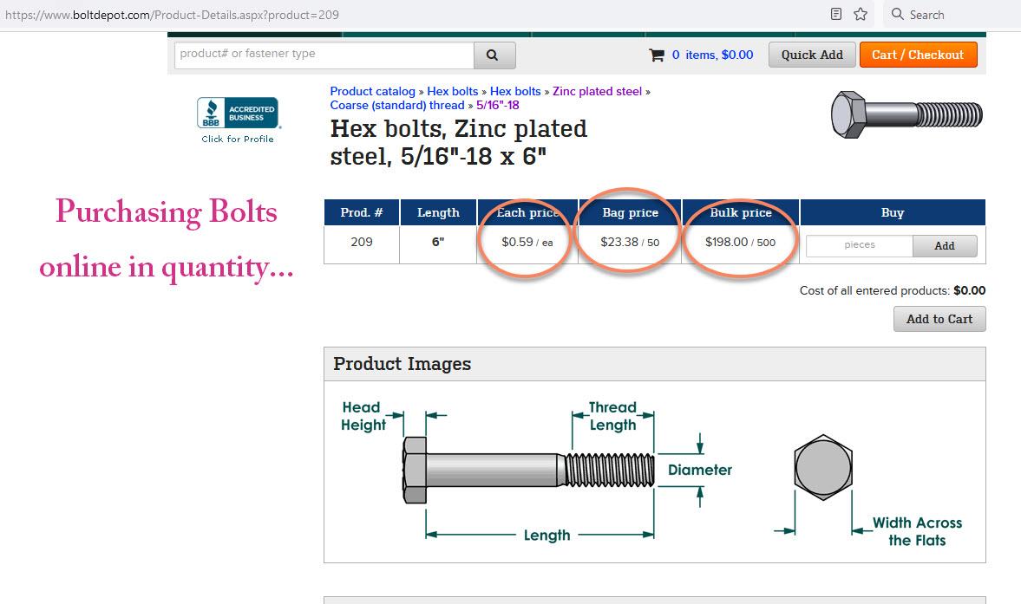Open the 5/16"-18 breadcrumb link
1021x604 pixels.
pyautogui.click(x=497, y=106)
